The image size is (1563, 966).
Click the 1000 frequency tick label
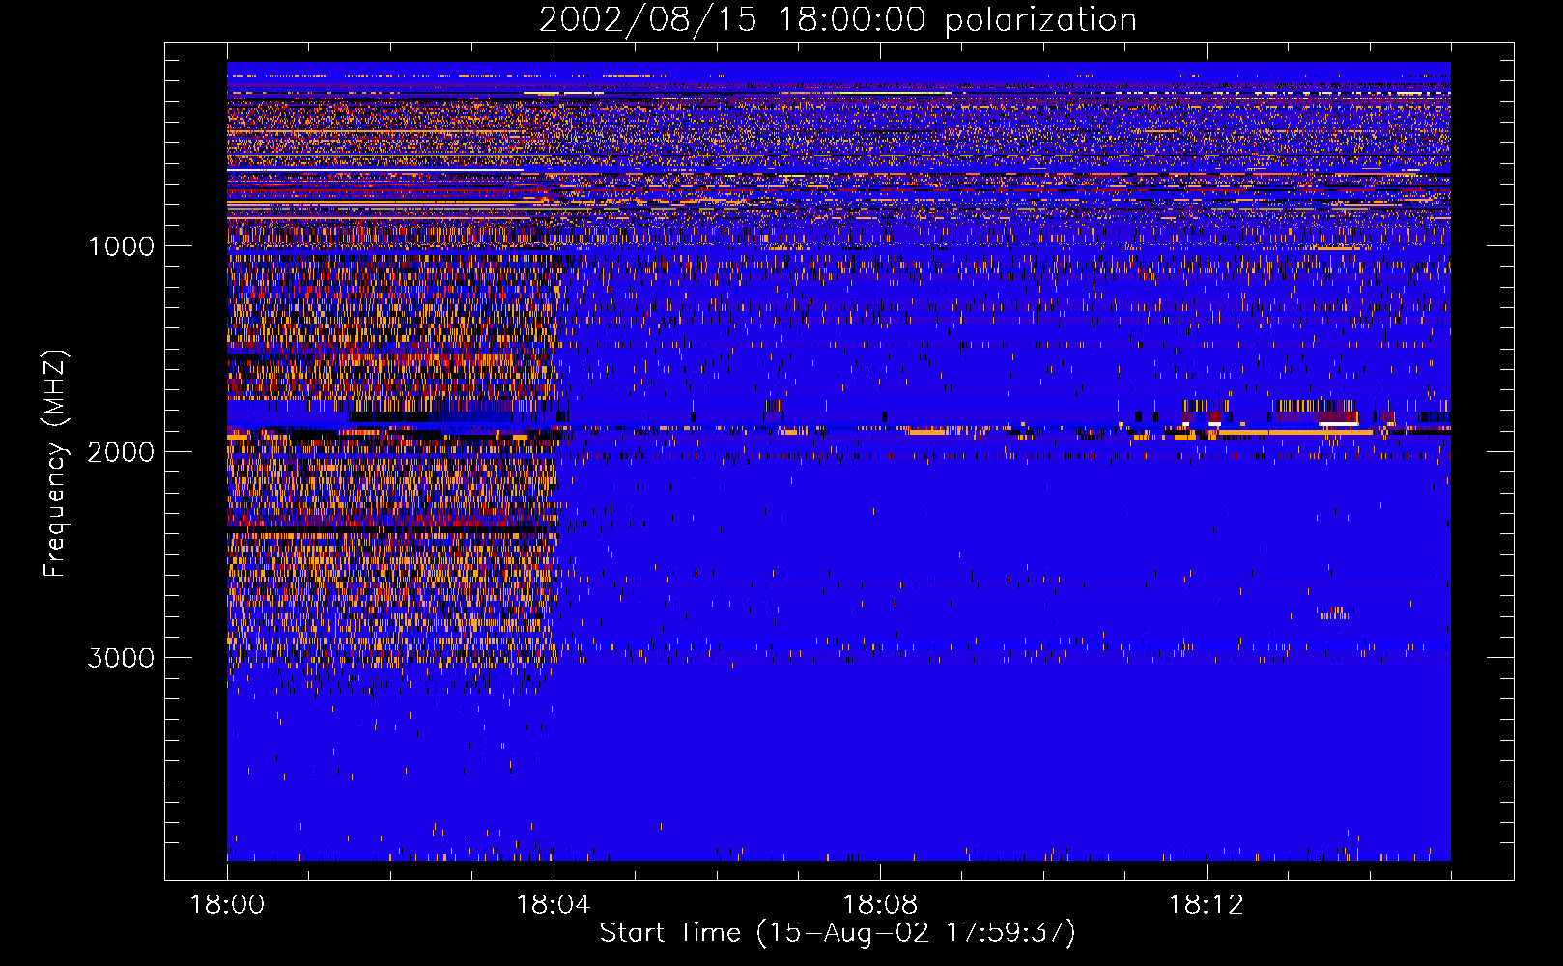[x=121, y=246]
